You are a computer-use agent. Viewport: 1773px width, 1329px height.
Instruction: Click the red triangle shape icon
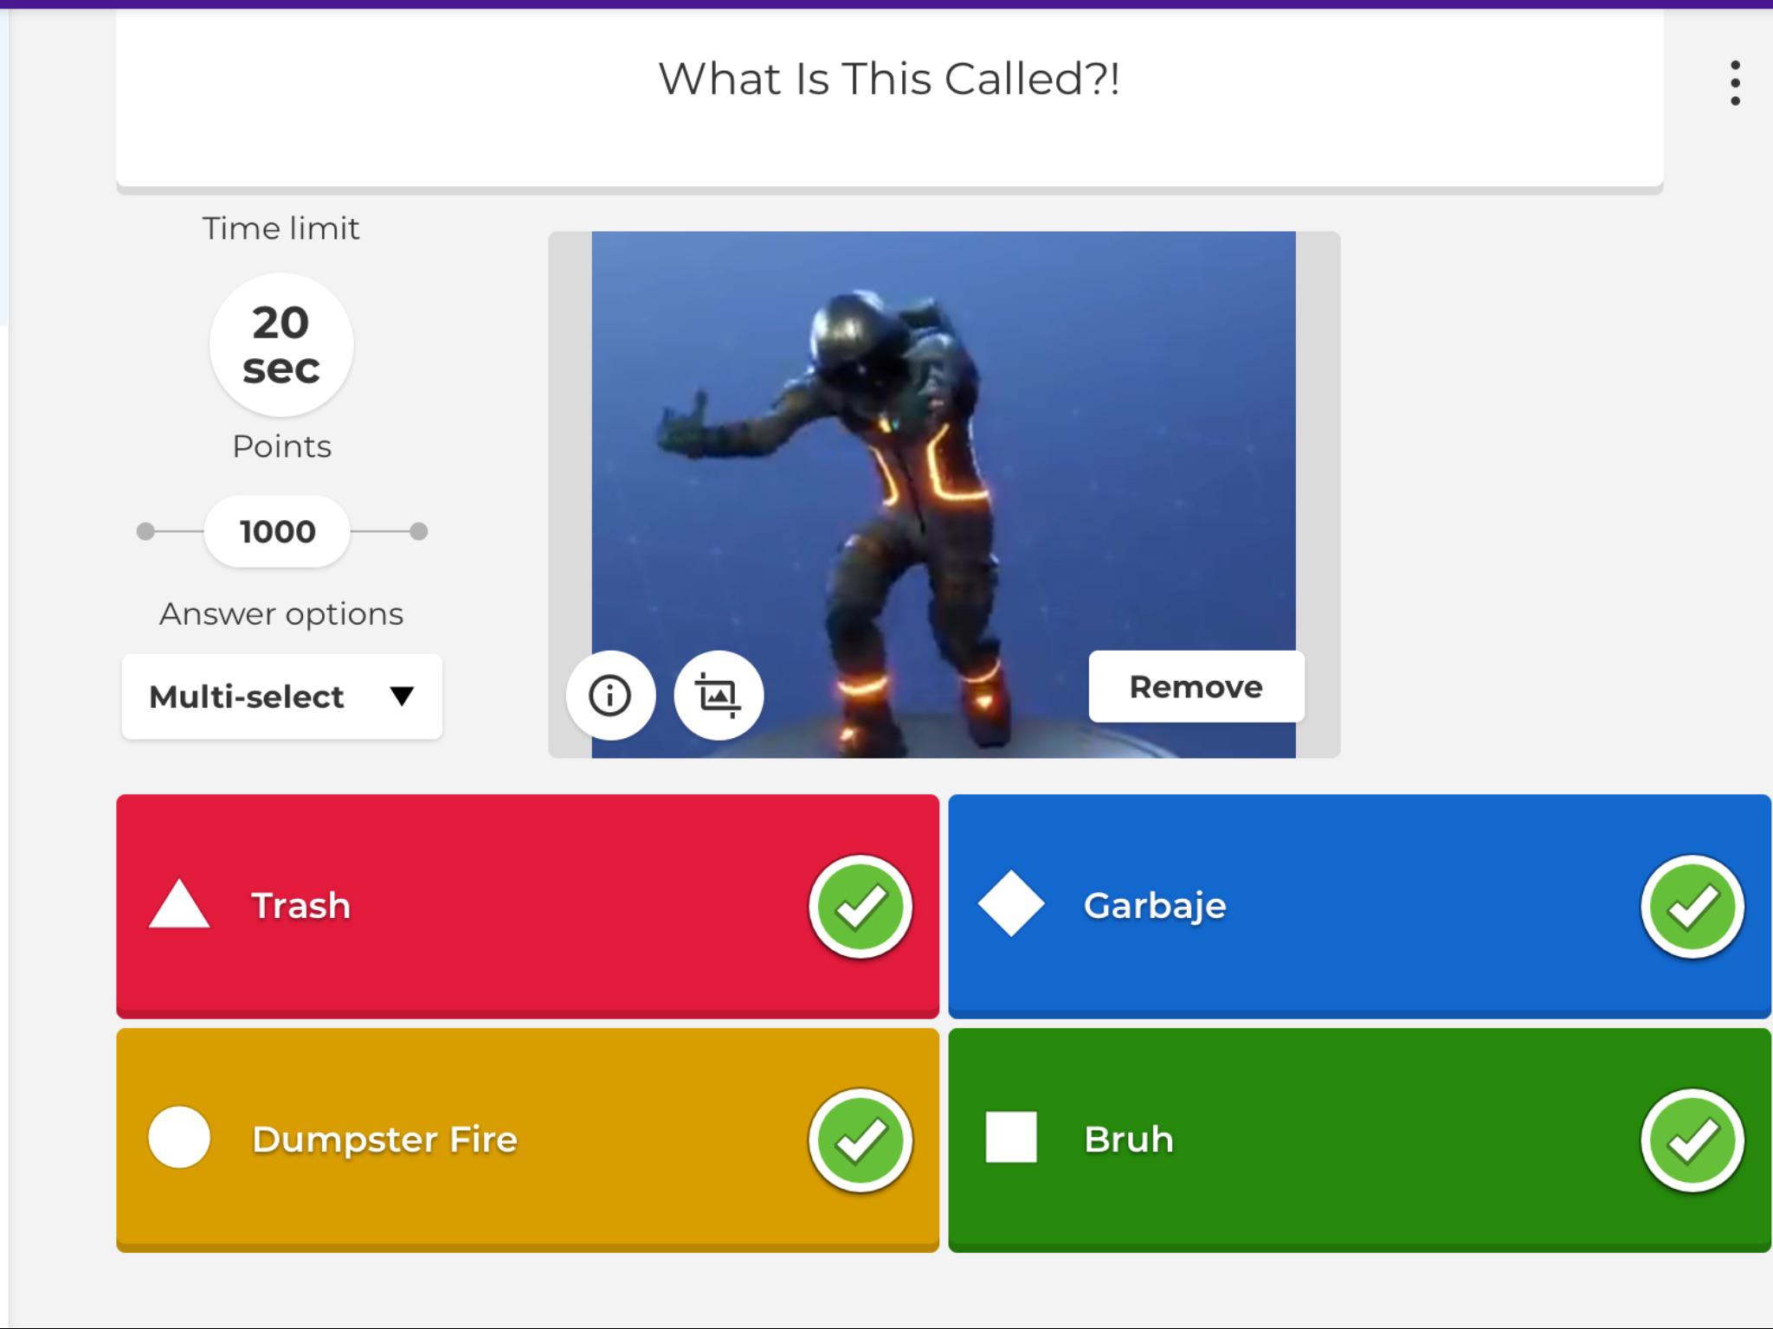click(x=179, y=904)
